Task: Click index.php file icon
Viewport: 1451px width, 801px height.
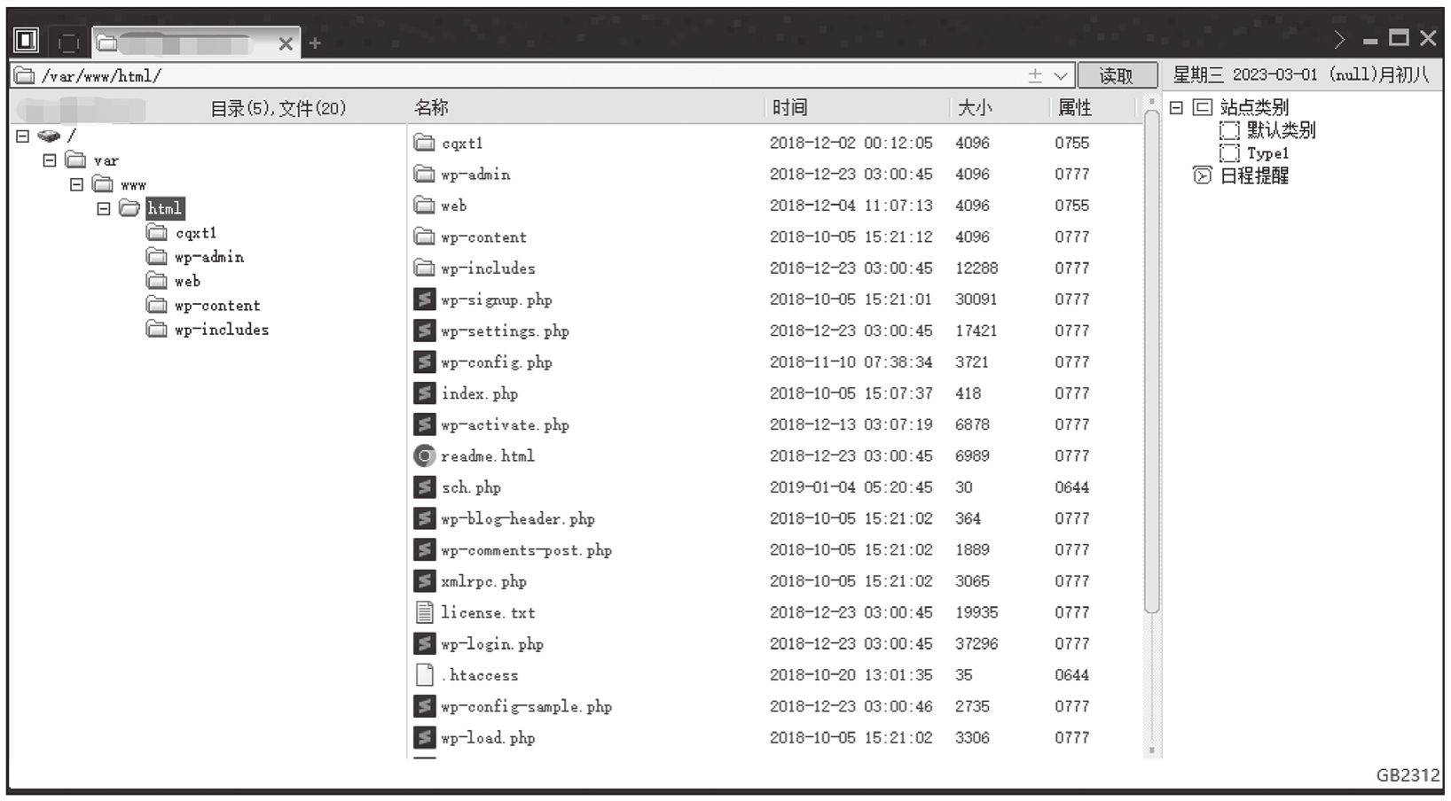Action: (425, 393)
